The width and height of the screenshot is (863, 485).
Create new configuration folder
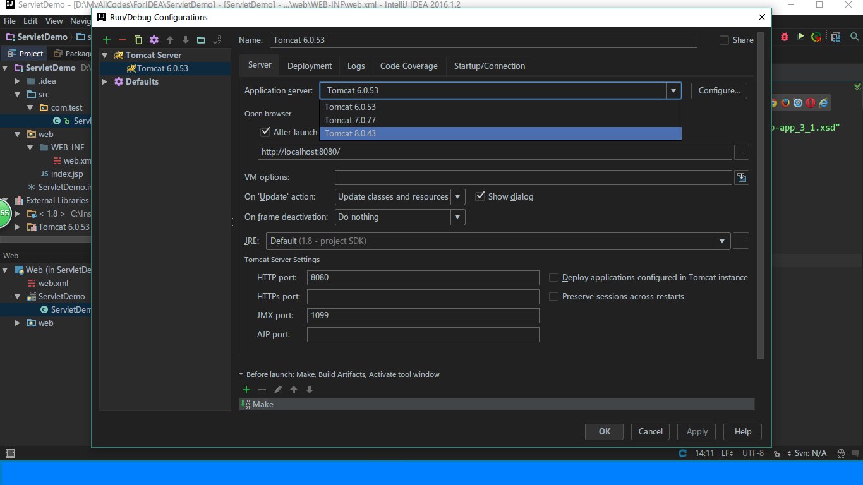[x=201, y=40]
